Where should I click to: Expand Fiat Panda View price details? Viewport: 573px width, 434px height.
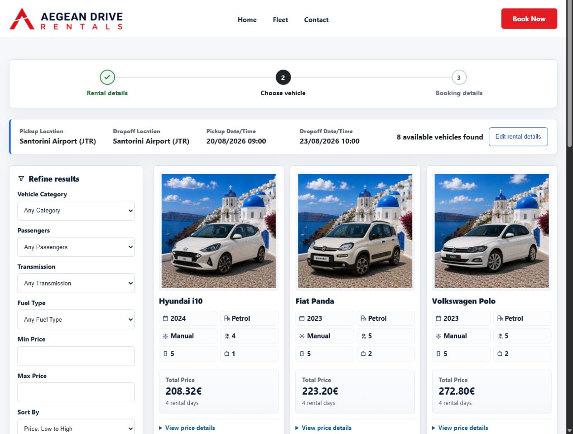click(x=323, y=428)
